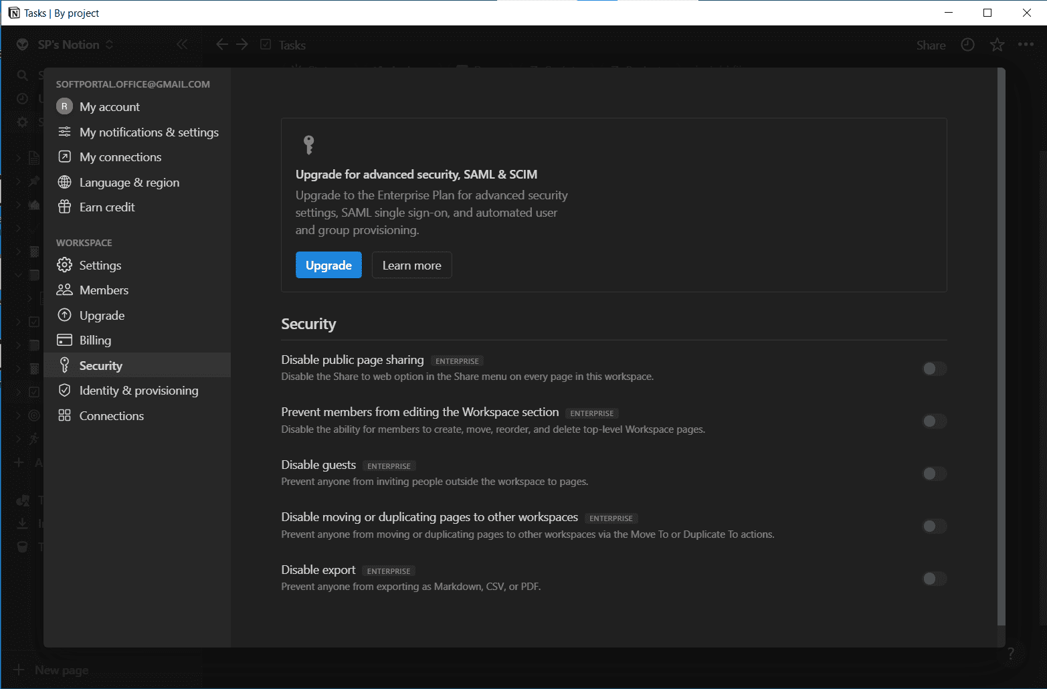This screenshot has height=689, width=1047.
Task: Click the ENTERPRISE badge by Disable public page sharing
Action: pyautogui.click(x=457, y=361)
